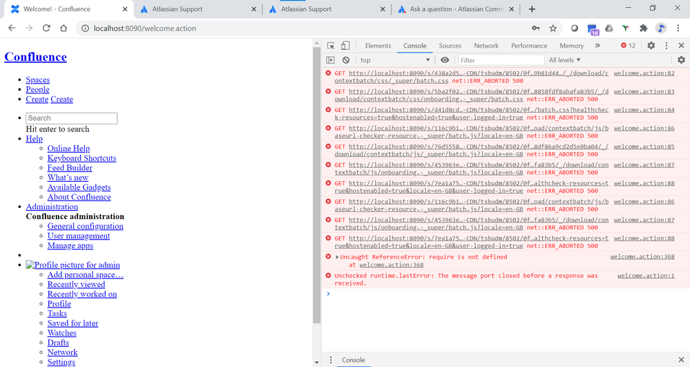Viewport: 690px width, 367px height.
Task: Click the console Filter field
Action: [x=501, y=60]
